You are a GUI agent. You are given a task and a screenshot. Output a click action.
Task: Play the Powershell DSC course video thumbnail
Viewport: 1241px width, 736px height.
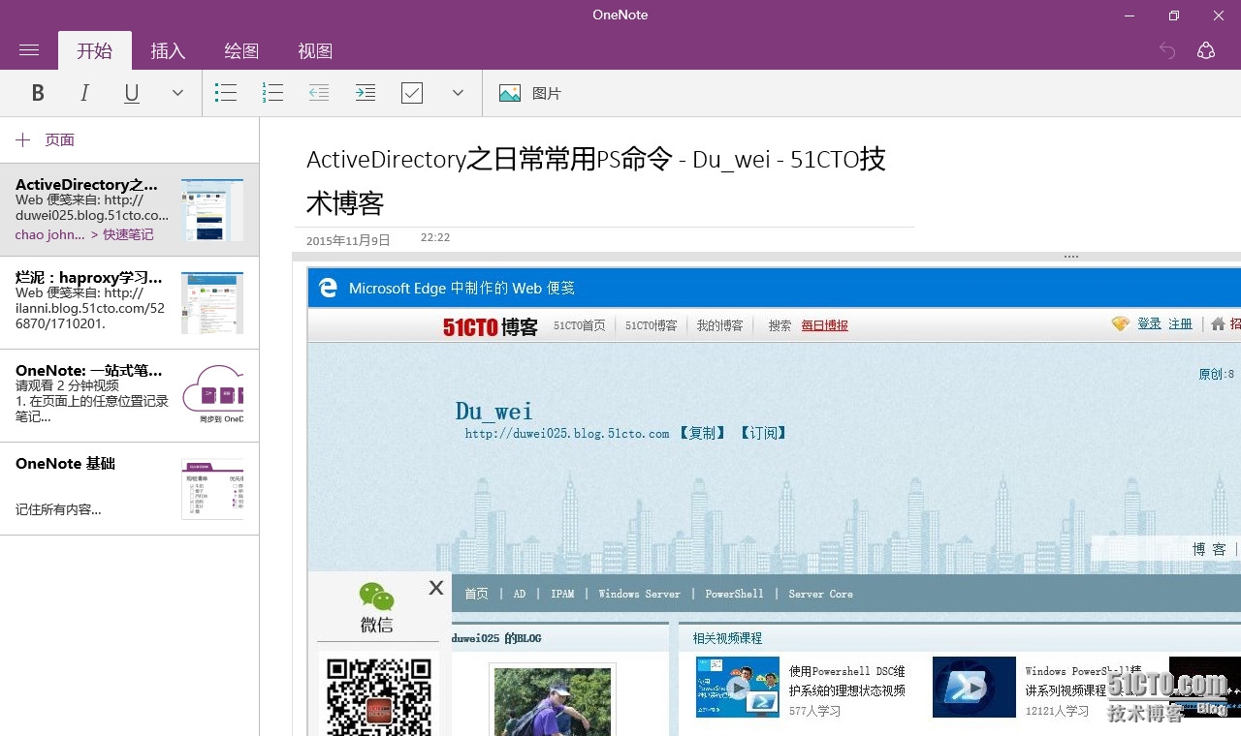(738, 688)
